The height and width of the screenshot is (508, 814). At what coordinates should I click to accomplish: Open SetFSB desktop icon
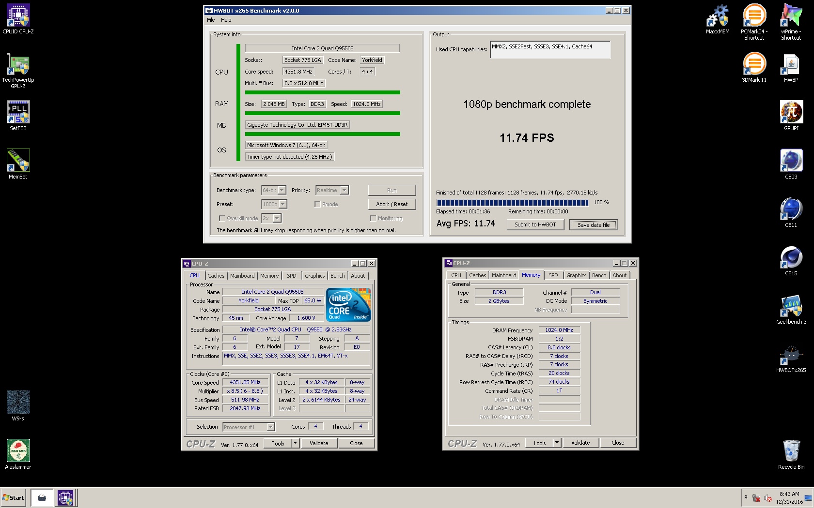(x=18, y=116)
